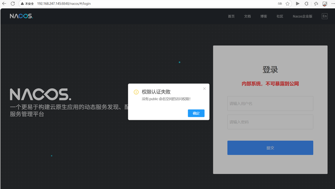Screen dimensions: 335x189
Task: Select the address bar URL
Action: click(x=64, y=4)
